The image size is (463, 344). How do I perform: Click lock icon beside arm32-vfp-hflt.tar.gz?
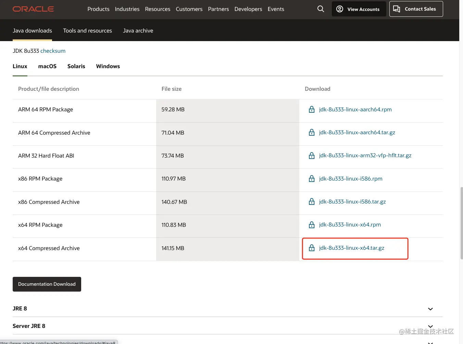[312, 156]
